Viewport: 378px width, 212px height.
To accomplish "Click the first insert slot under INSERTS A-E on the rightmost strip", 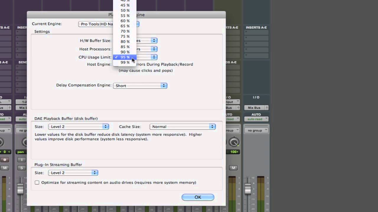I will point(256,33).
